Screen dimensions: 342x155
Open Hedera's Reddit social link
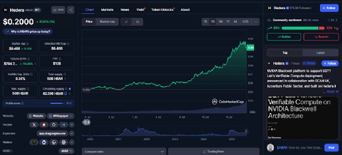tap(44, 125)
